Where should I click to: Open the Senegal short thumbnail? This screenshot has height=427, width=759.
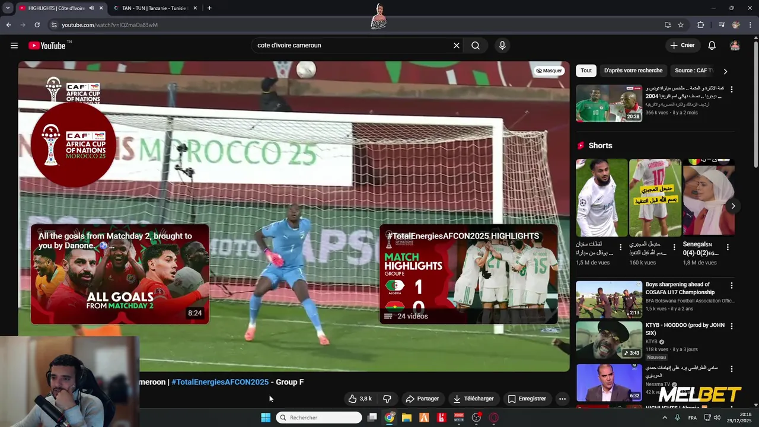709,197
